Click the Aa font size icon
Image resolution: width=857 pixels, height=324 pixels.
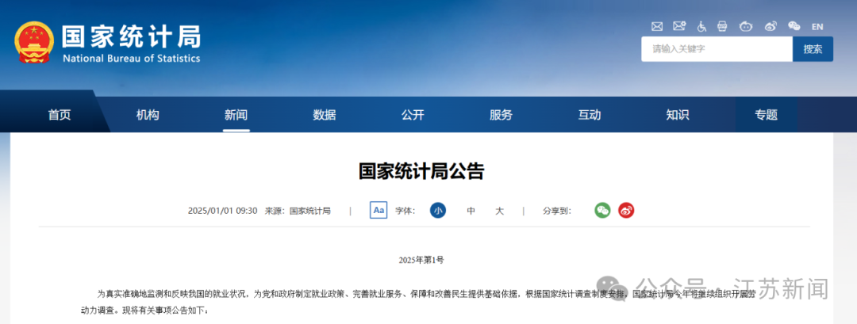tap(379, 211)
